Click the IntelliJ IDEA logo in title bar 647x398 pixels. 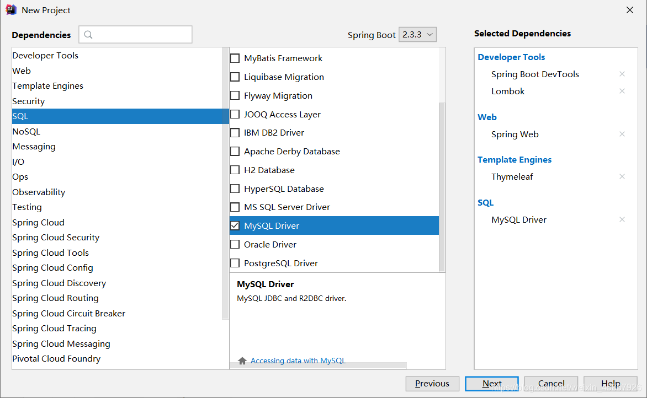(11, 10)
